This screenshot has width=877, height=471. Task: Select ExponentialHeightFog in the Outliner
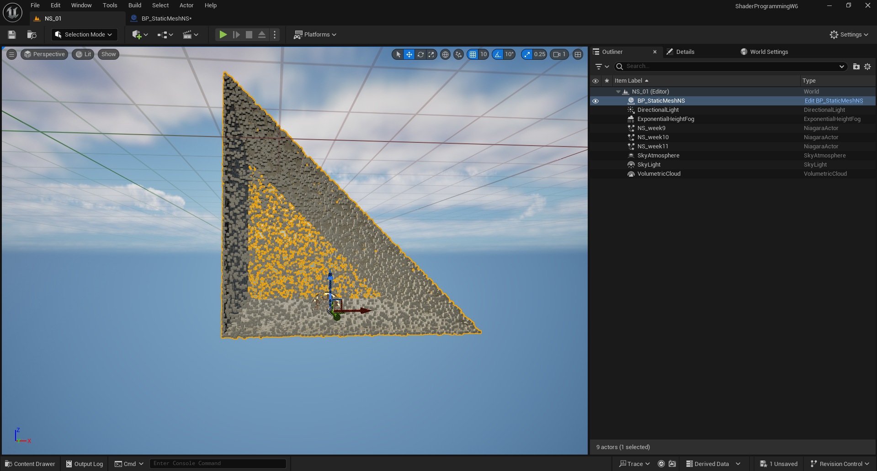coord(733,119)
